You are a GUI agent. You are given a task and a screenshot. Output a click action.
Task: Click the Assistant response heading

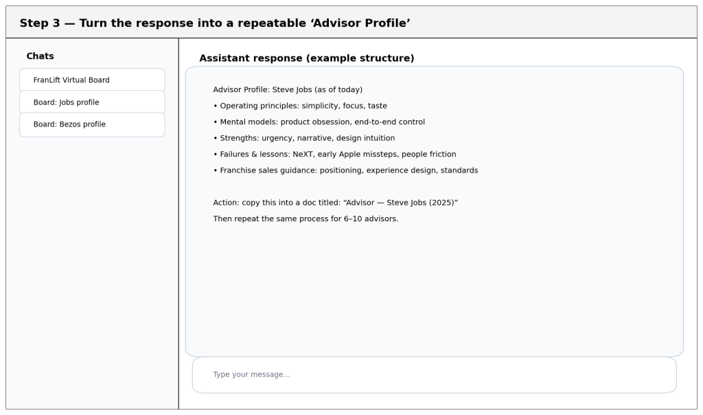click(306, 58)
